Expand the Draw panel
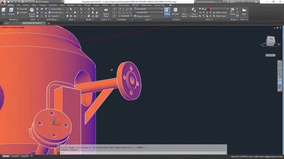The height and width of the screenshot is (159, 284). click(x=72, y=19)
